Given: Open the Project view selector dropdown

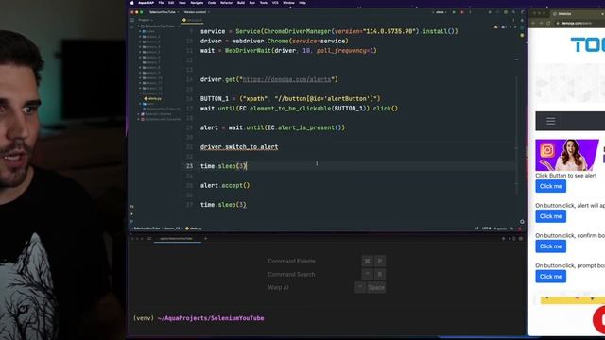Looking at the screenshot, I should pyautogui.click(x=145, y=20).
